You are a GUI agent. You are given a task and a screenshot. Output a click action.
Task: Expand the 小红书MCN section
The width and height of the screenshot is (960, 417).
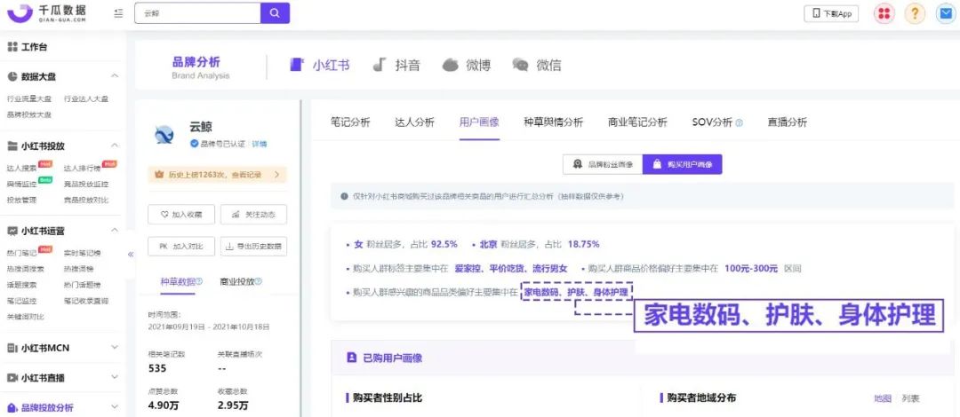(x=115, y=347)
